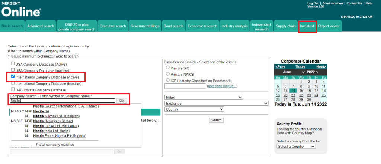
Task: Click the classification code input field
Action: [185, 86]
